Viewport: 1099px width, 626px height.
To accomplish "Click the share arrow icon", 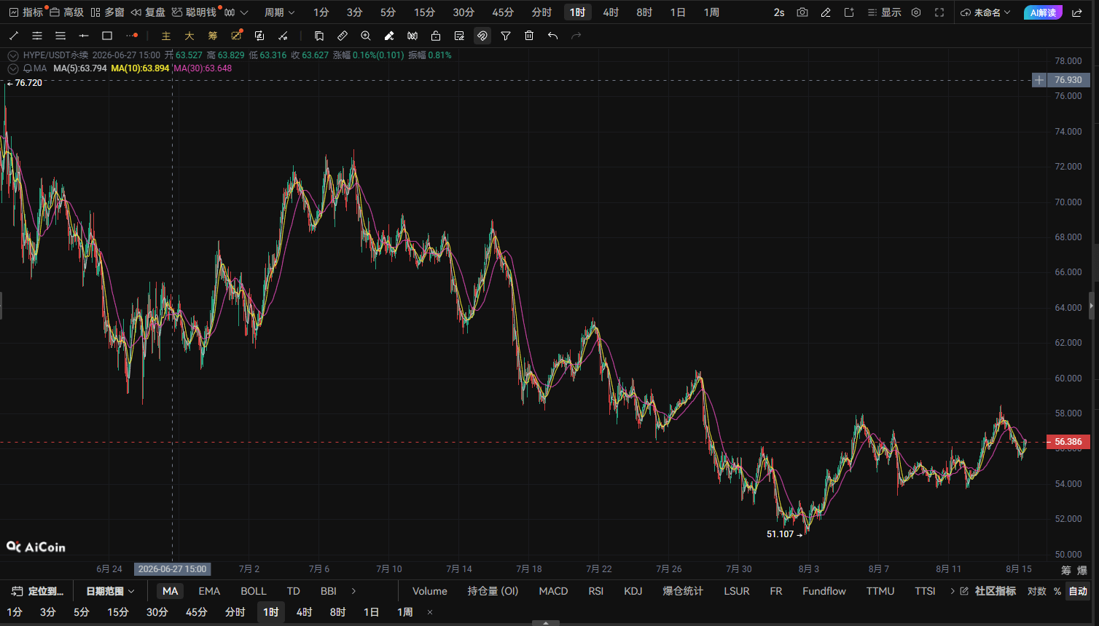I will 1077,12.
